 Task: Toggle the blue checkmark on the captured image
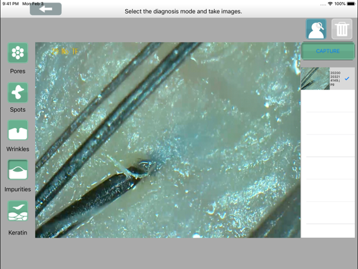(347, 79)
